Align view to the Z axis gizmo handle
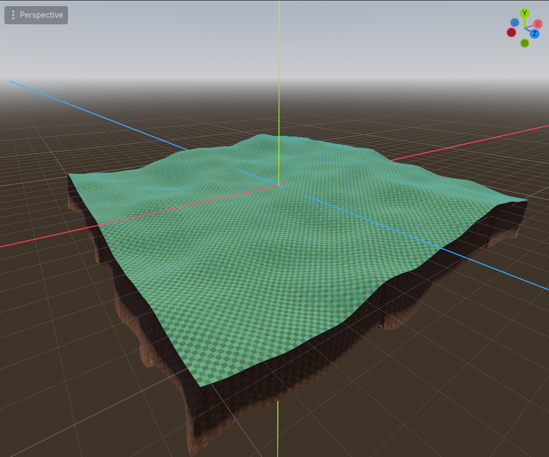This screenshot has width=549, height=457. pos(534,34)
